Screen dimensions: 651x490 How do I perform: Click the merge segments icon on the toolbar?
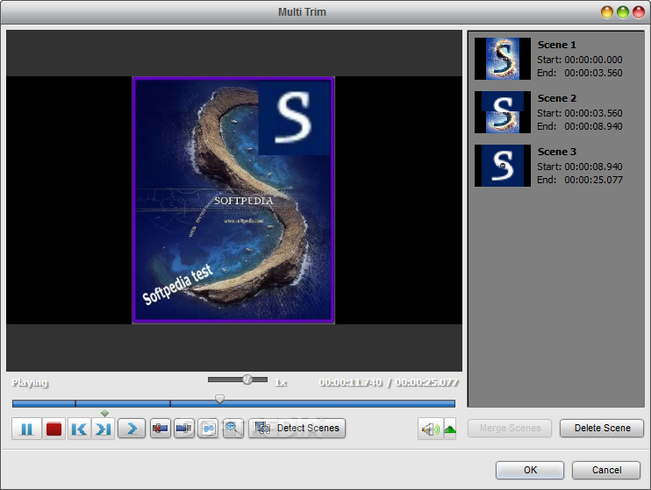pos(209,428)
